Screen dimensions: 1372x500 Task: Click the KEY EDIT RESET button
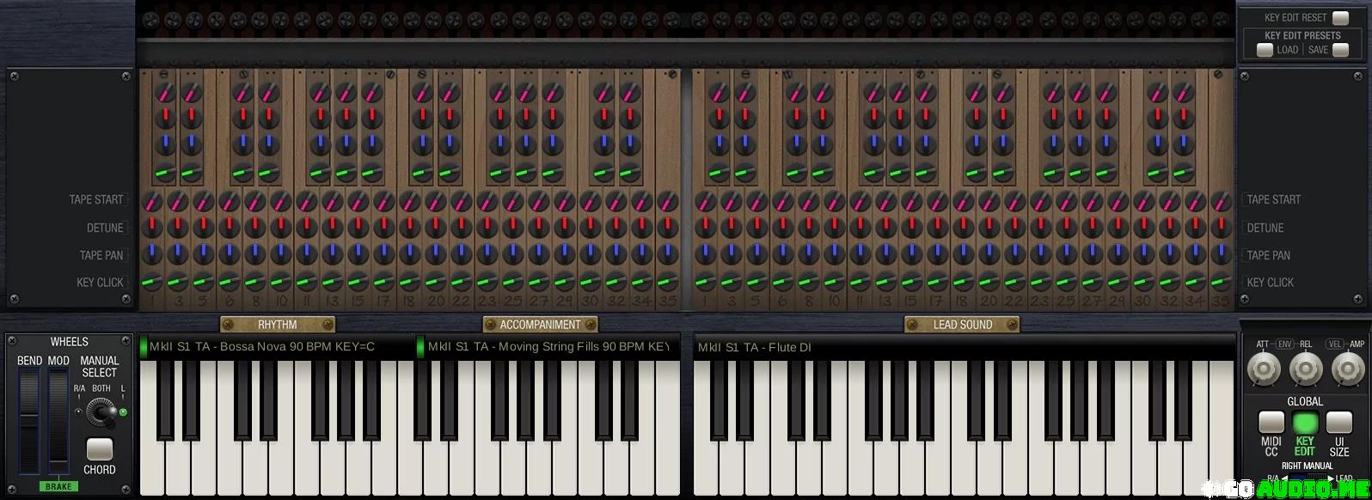[1340, 18]
